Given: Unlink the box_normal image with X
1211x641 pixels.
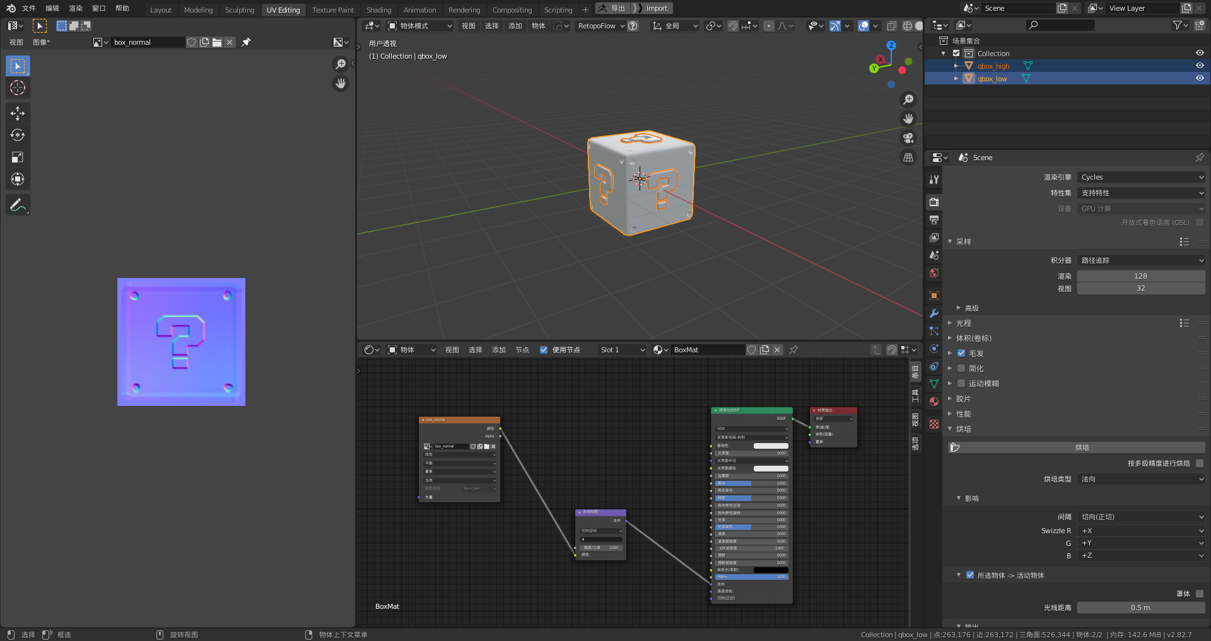Looking at the screenshot, I should 230,42.
